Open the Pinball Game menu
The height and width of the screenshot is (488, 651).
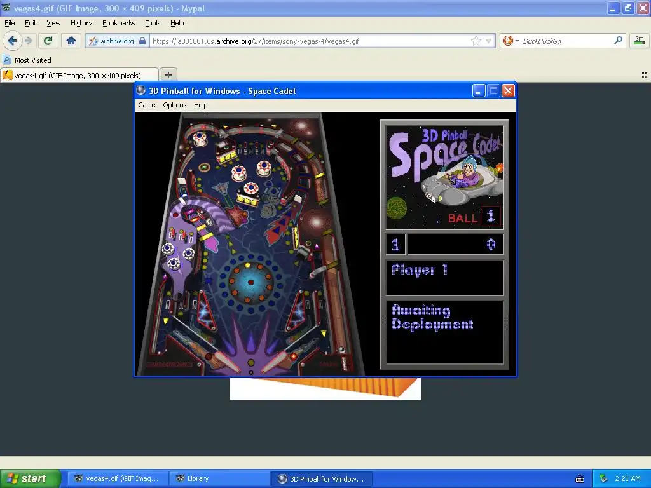[x=147, y=105]
